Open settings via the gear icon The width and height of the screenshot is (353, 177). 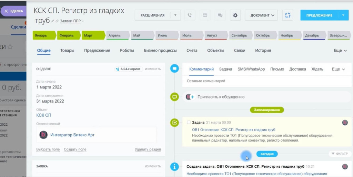tap(235, 15)
